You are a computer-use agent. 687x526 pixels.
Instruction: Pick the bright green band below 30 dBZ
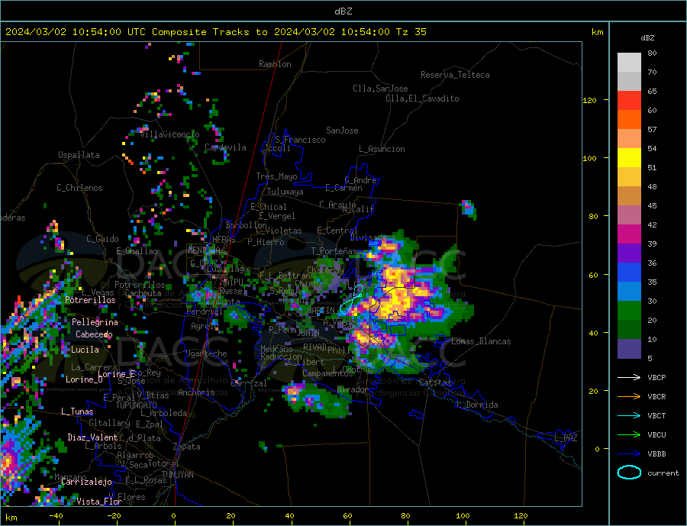[629, 311]
